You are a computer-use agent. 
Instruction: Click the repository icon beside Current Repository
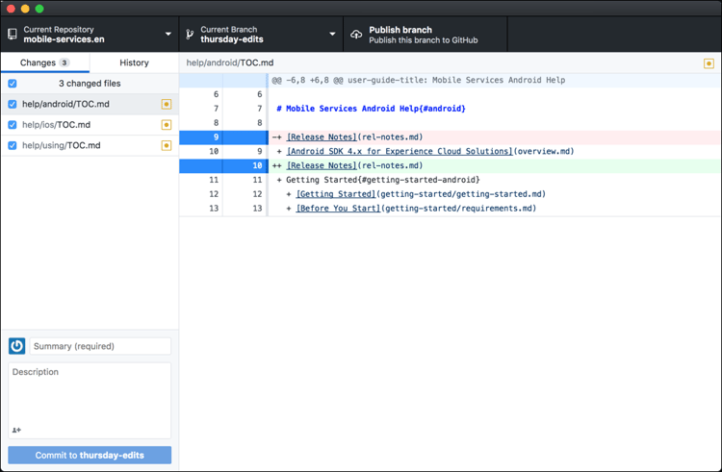click(13, 34)
